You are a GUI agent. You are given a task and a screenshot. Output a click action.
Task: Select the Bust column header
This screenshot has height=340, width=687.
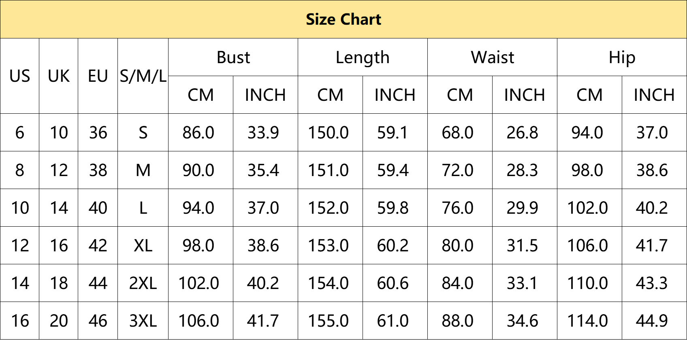coord(233,57)
